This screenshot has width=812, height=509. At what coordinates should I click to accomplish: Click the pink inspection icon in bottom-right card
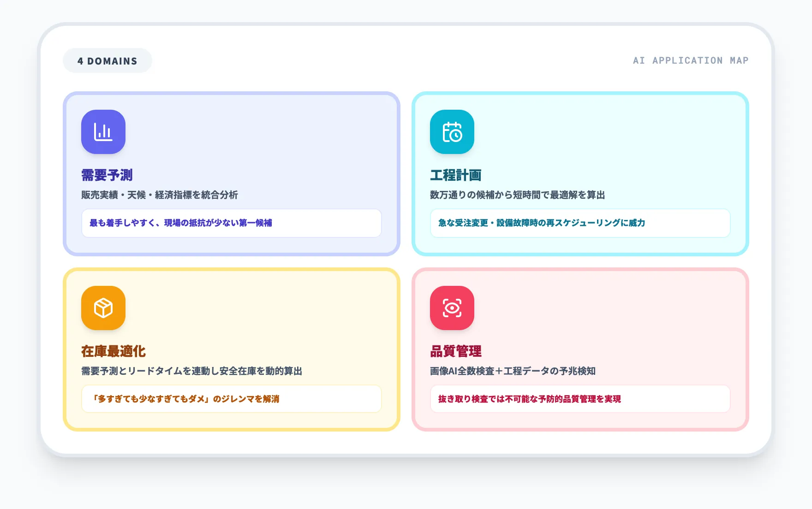coord(452,308)
